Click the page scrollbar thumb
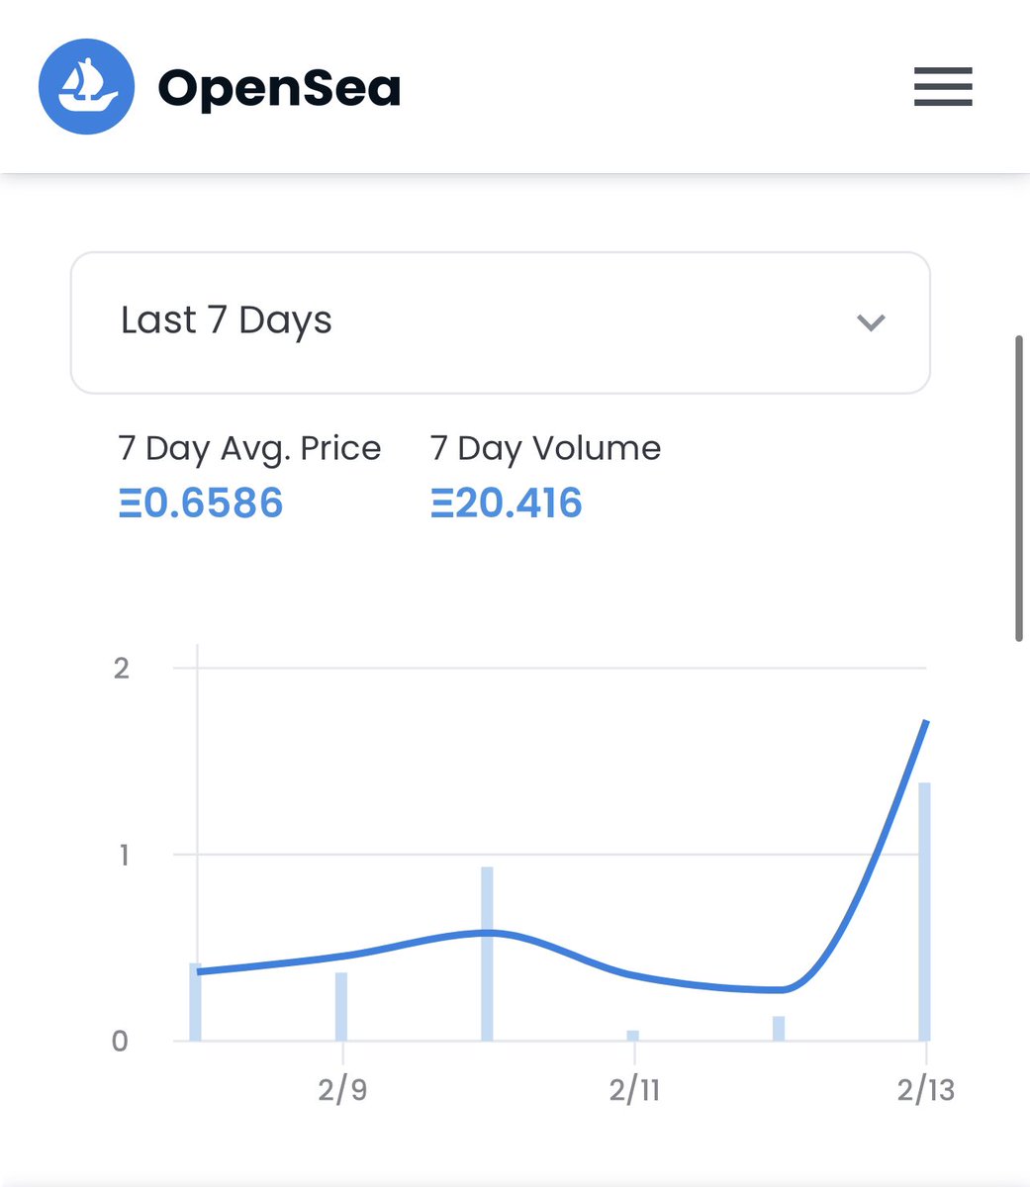Screen dimensions: 1030x1187 pyautogui.click(x=1021, y=489)
